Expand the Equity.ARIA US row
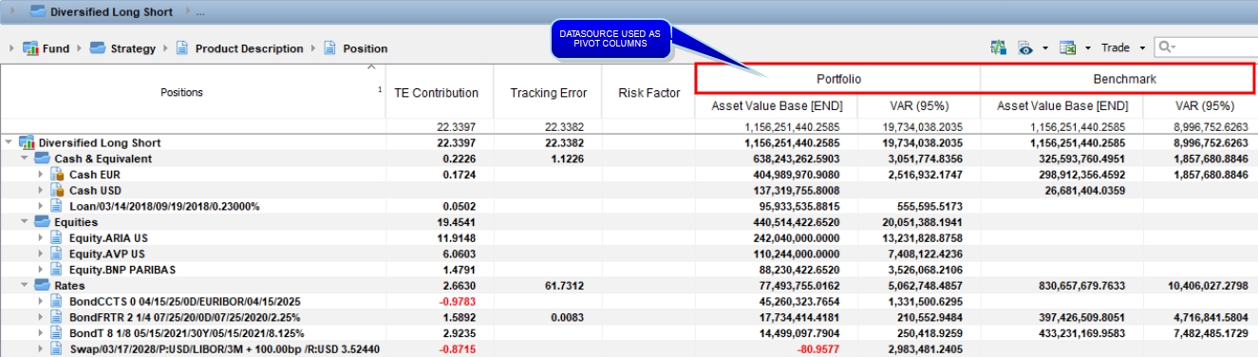Screen dimensions: 1258x357 [x=41, y=237]
